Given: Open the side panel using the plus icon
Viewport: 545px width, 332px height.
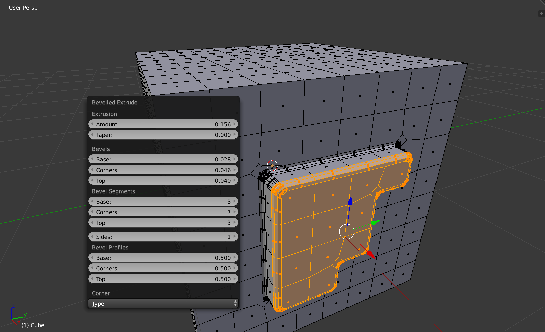Looking at the screenshot, I should pos(542,14).
